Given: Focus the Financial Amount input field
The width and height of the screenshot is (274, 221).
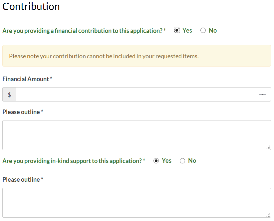Looking at the screenshot, I should click(x=143, y=95).
